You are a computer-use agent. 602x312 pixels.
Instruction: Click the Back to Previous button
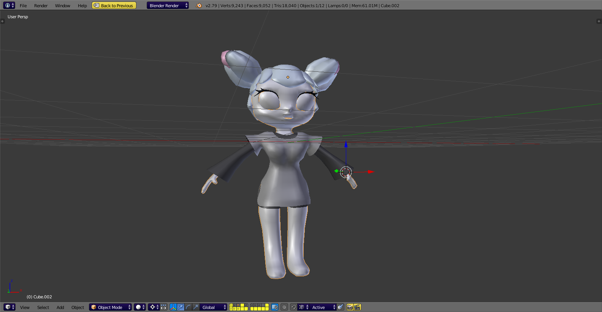114,6
